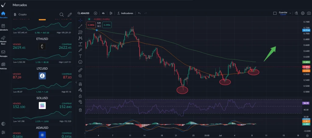Take a chart snapshot with camera icon
312x138 pixels.
[309, 13]
